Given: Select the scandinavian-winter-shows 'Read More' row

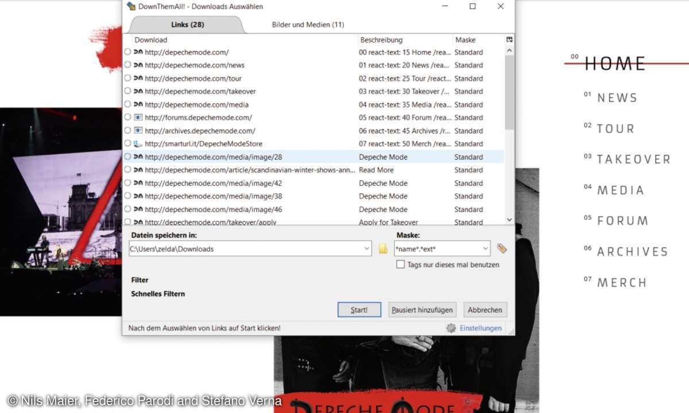Looking at the screenshot, I should 313,170.
